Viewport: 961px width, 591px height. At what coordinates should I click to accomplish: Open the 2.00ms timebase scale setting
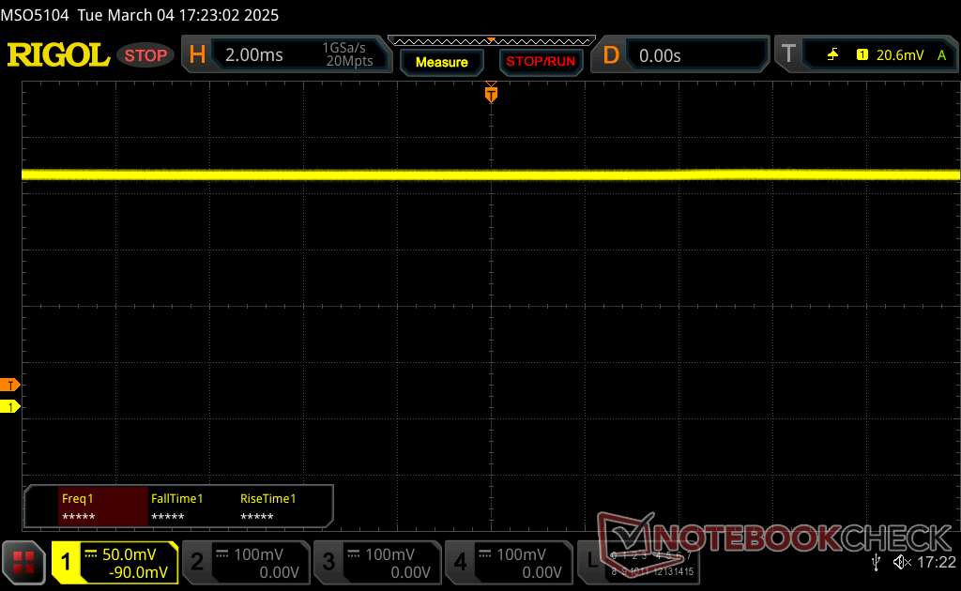coord(254,55)
